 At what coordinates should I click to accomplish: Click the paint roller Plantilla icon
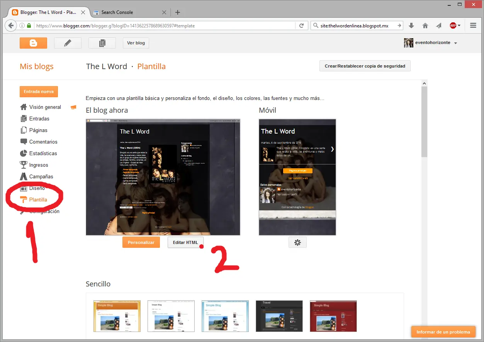coord(24,200)
